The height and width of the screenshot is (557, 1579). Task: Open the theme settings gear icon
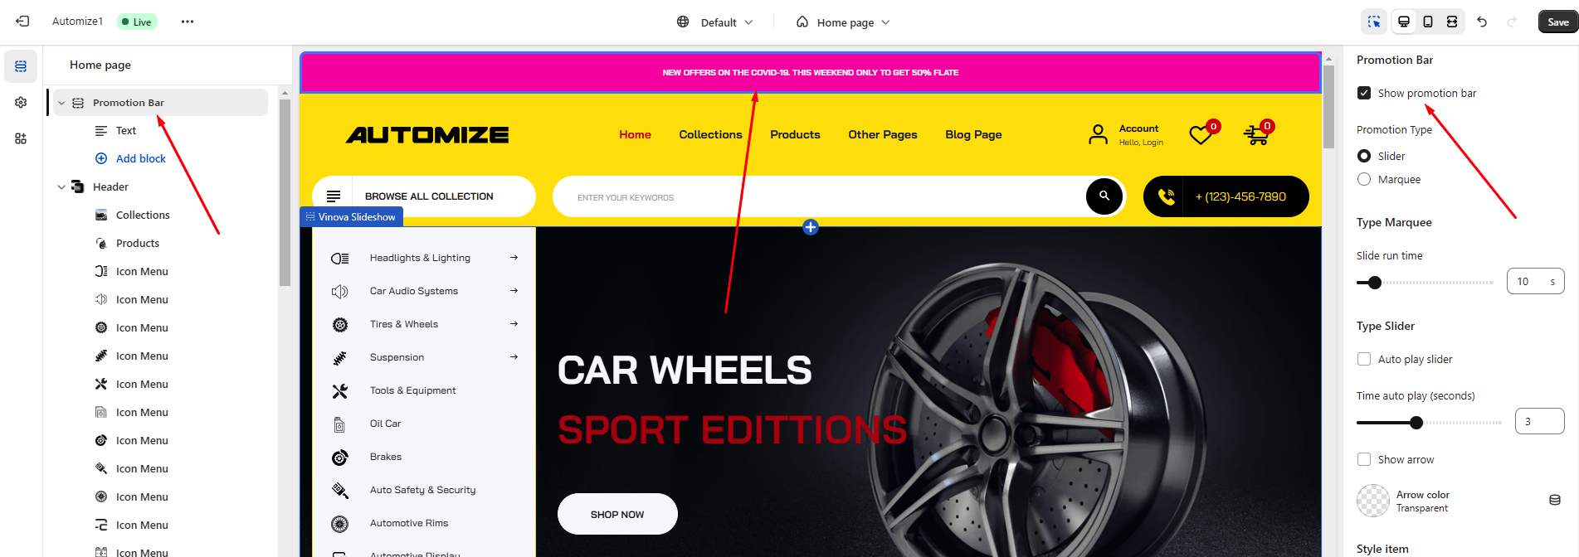coord(21,102)
